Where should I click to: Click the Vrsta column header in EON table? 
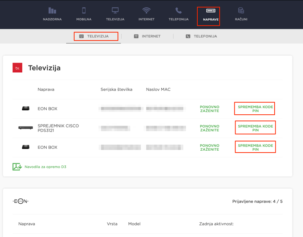(x=112, y=224)
